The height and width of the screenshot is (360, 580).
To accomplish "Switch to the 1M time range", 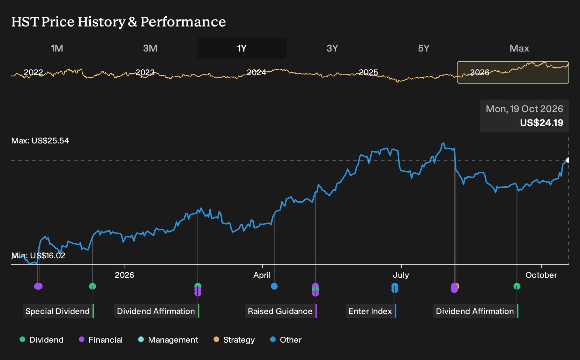I will coord(57,48).
